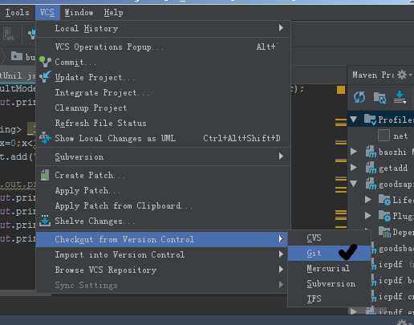Viewport: 414px width, 325px height.
Task: Collapse the Profiles tree node
Action: pyautogui.click(x=354, y=120)
